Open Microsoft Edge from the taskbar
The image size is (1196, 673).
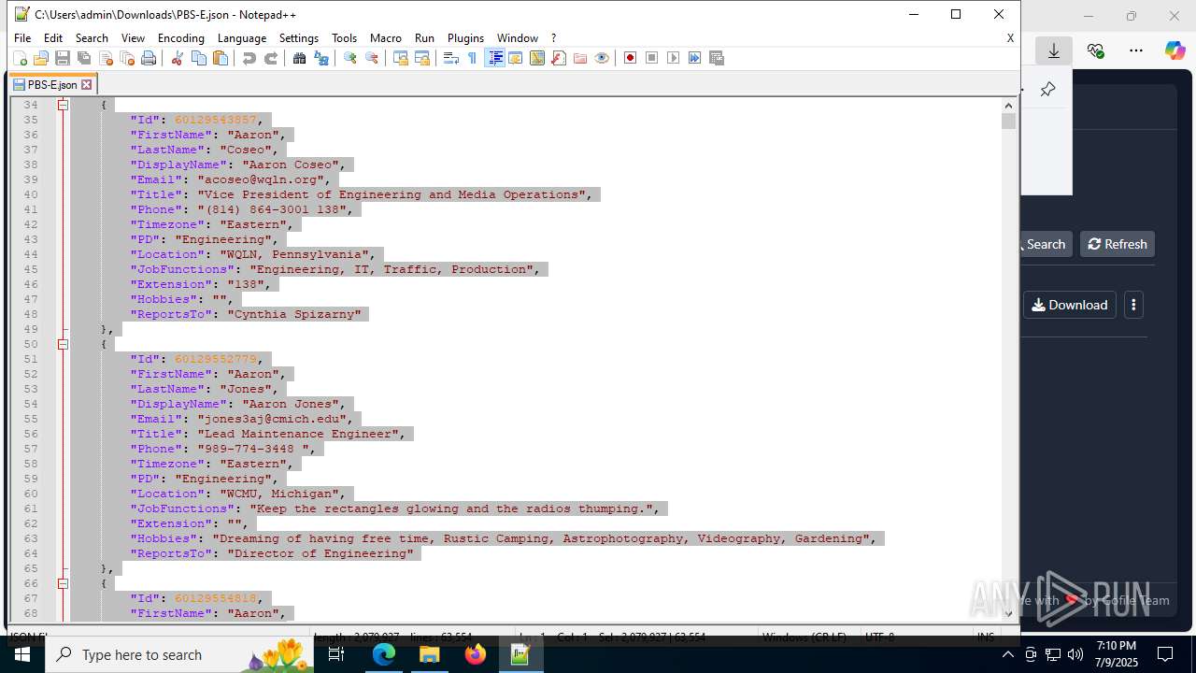[x=384, y=654]
